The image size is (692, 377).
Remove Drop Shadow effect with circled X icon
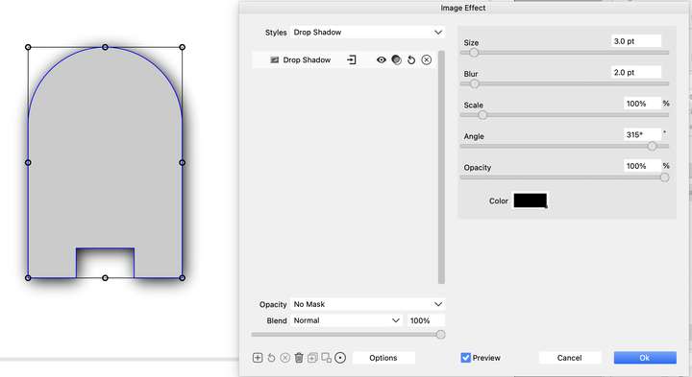point(427,59)
